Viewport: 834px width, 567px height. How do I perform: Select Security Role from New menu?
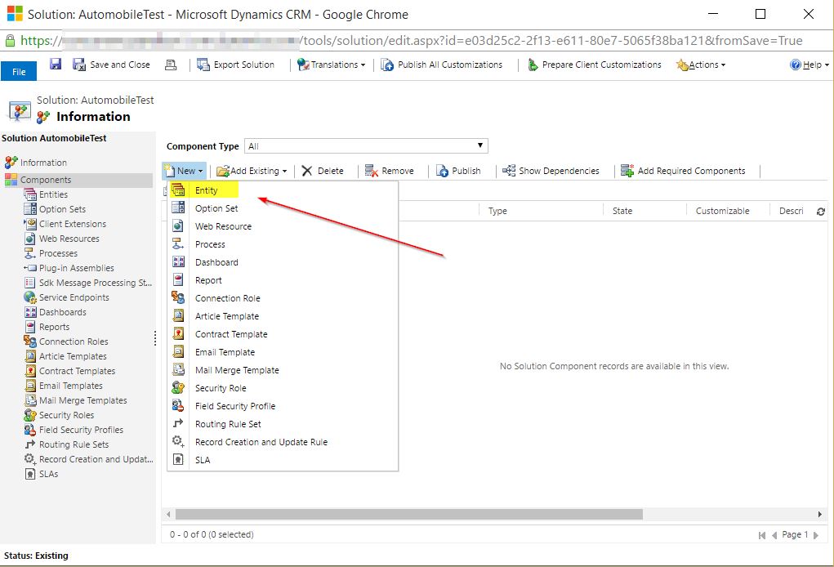click(221, 388)
